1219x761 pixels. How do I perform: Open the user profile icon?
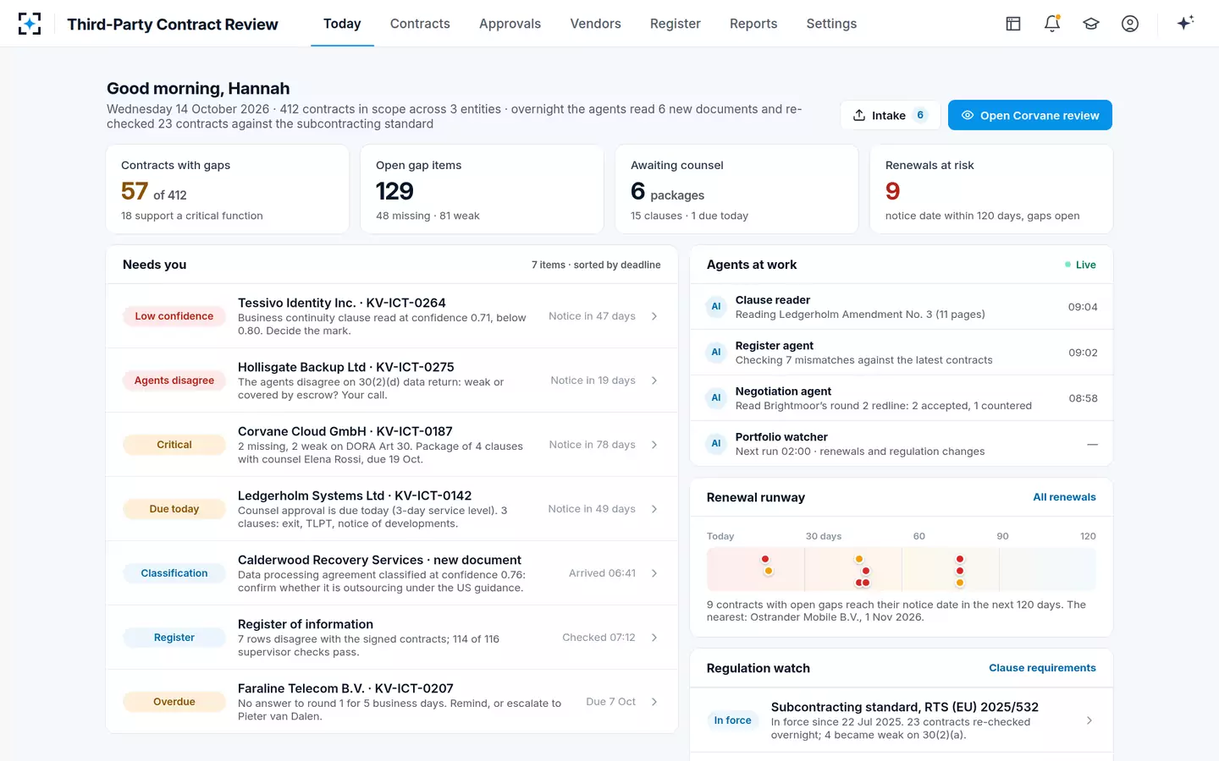(x=1130, y=24)
